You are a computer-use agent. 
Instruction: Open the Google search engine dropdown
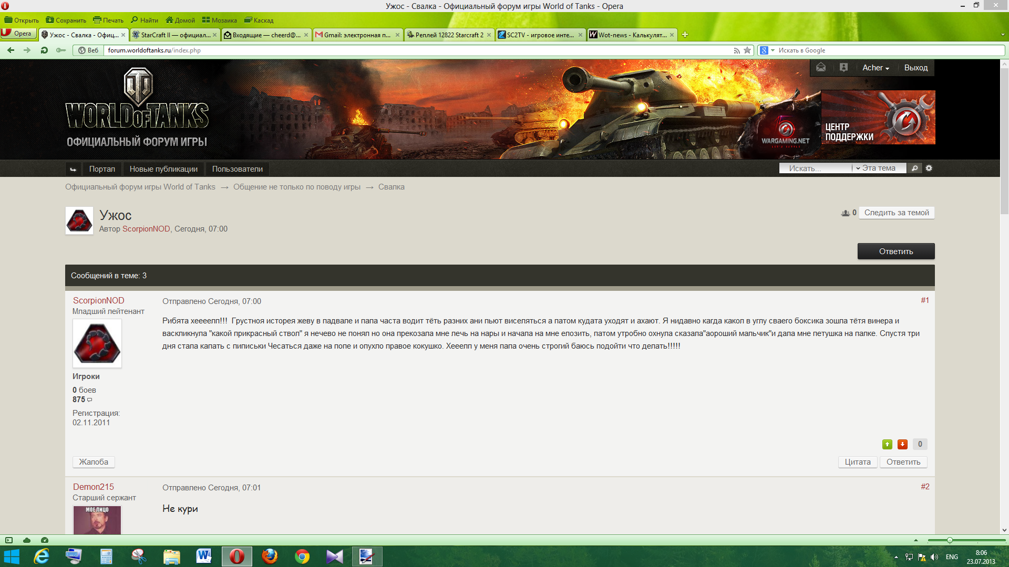tap(767, 50)
